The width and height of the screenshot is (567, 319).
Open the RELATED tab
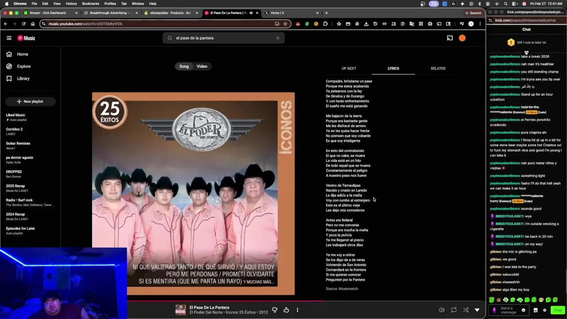coord(438,68)
